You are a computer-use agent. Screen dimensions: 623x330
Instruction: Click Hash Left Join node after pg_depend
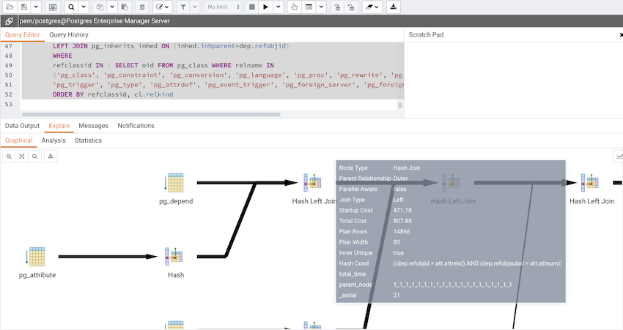pos(312,183)
